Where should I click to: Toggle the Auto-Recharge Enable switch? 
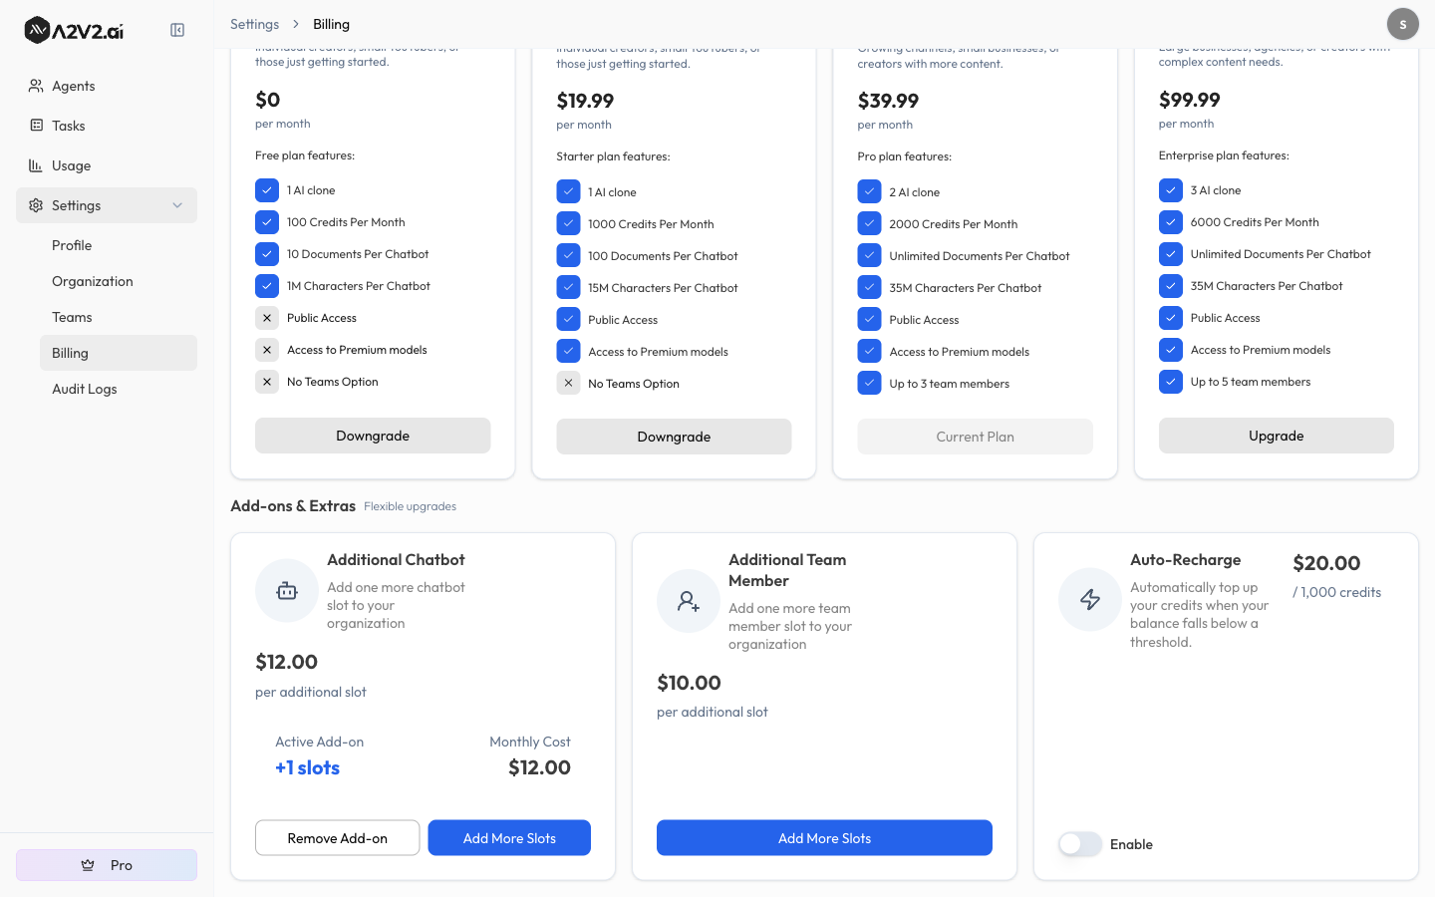1079,844
